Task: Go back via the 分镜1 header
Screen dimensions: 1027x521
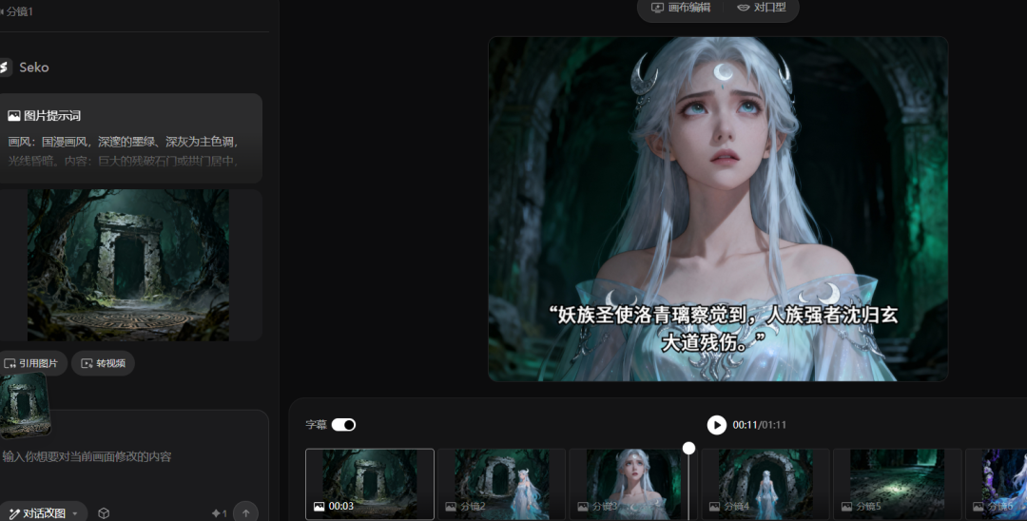Action: 17,11
